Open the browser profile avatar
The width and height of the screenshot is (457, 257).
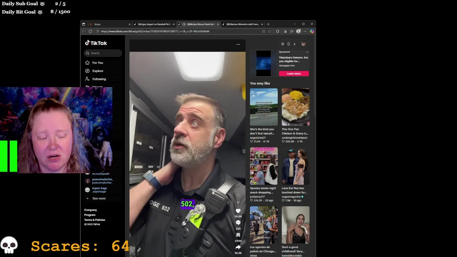(298, 31)
